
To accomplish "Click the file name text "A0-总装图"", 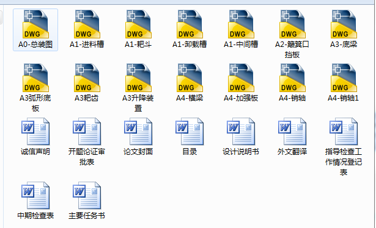I will 35,45.
